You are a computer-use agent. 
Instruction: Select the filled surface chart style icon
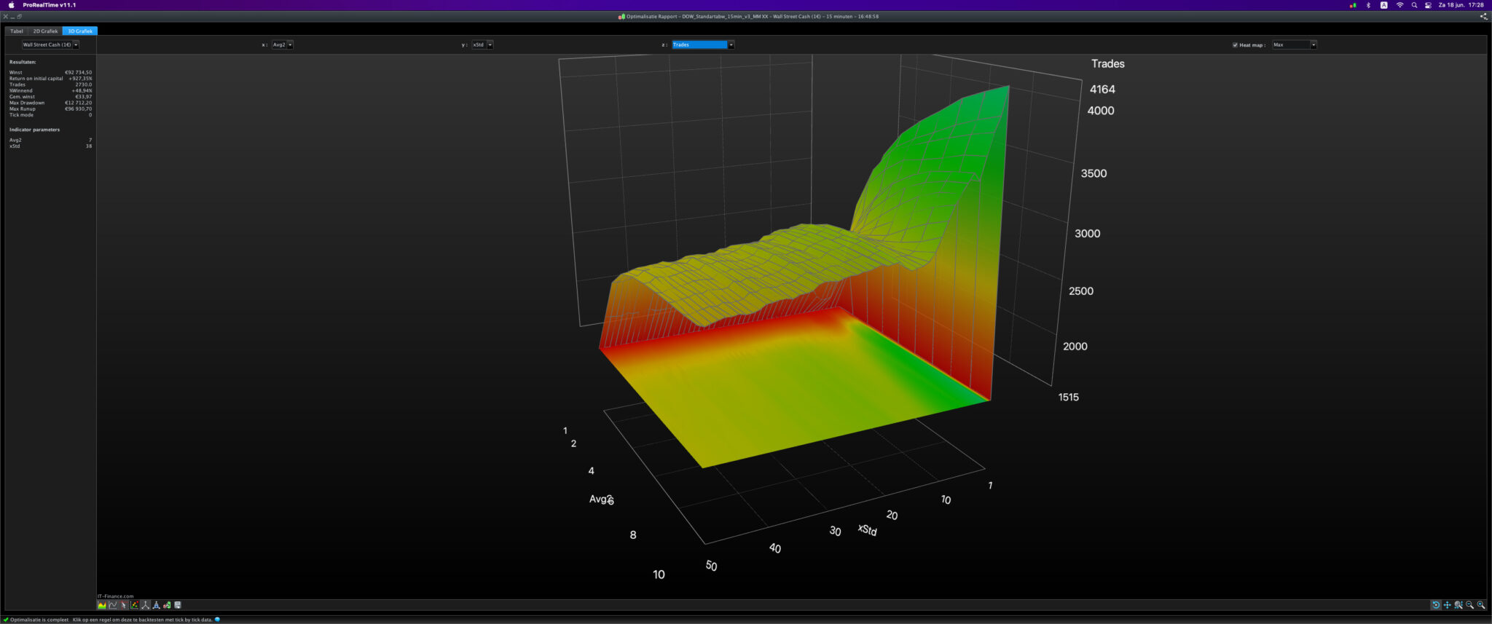tap(102, 605)
